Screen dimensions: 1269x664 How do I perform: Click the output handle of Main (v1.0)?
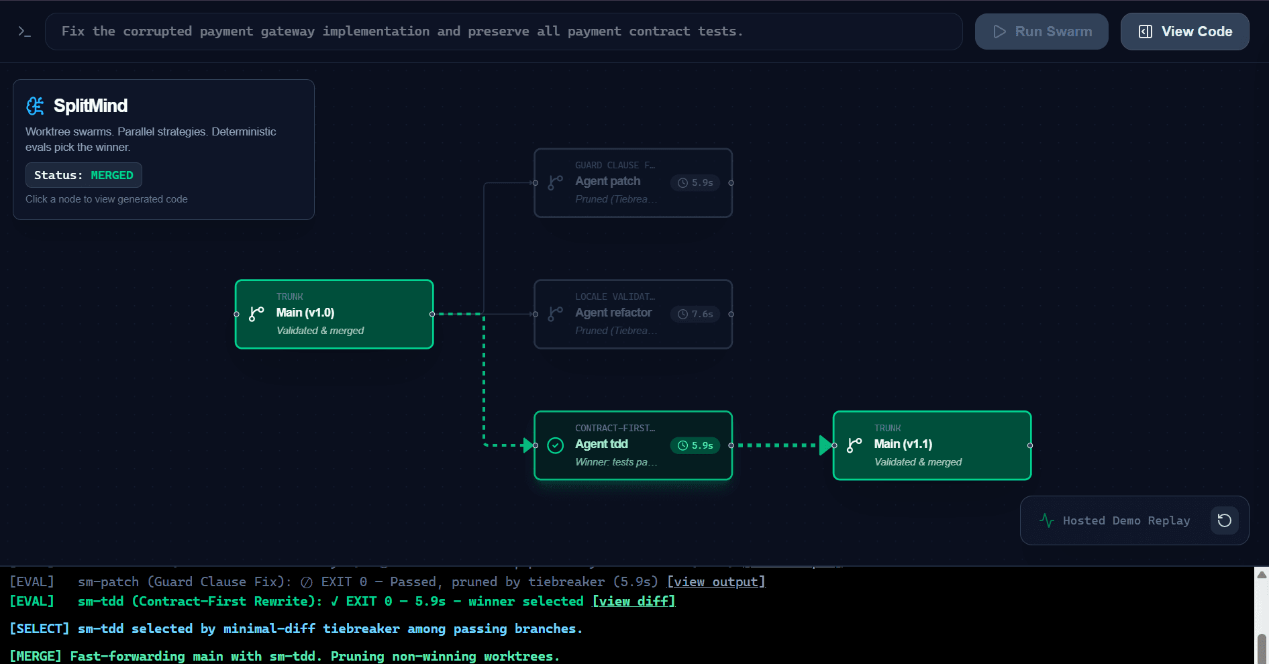pos(432,314)
